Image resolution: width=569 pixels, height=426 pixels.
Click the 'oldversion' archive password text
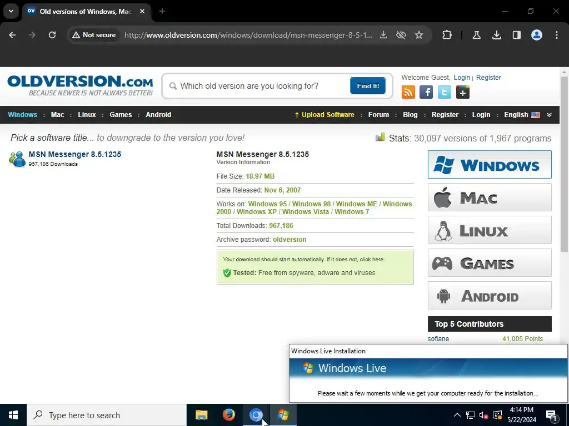(x=290, y=240)
